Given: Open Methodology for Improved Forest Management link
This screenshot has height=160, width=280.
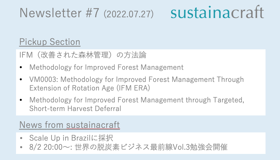Looking at the screenshot, I should pyautogui.click(x=106, y=67).
